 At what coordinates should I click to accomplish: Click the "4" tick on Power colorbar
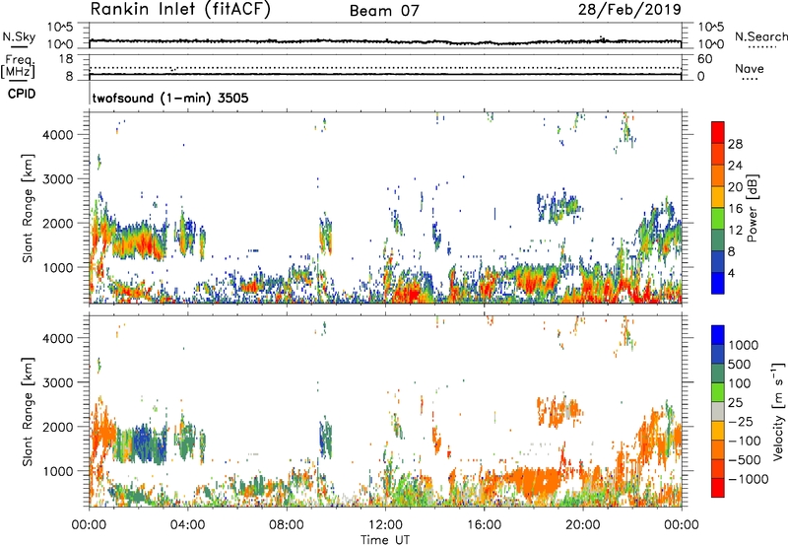732,274
